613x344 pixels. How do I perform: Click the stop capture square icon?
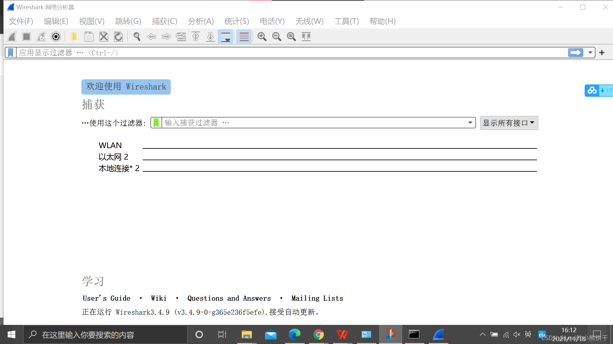[26, 37]
